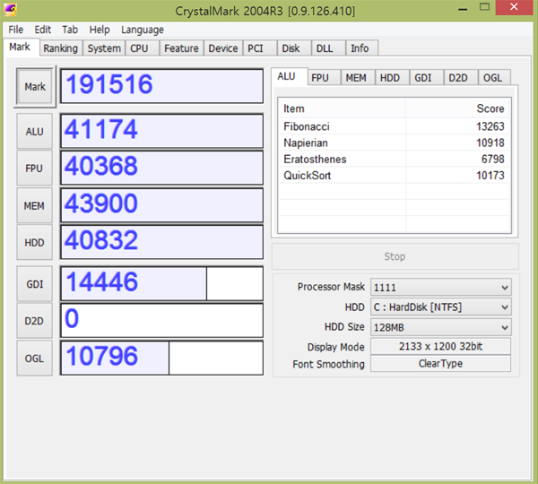Open the Edit menu
This screenshot has height=484, width=538.
pyautogui.click(x=42, y=30)
